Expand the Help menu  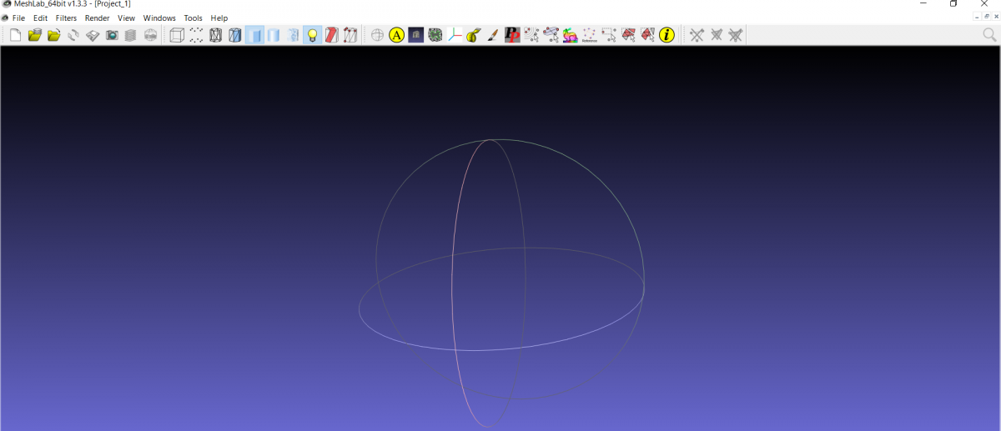[x=219, y=18]
